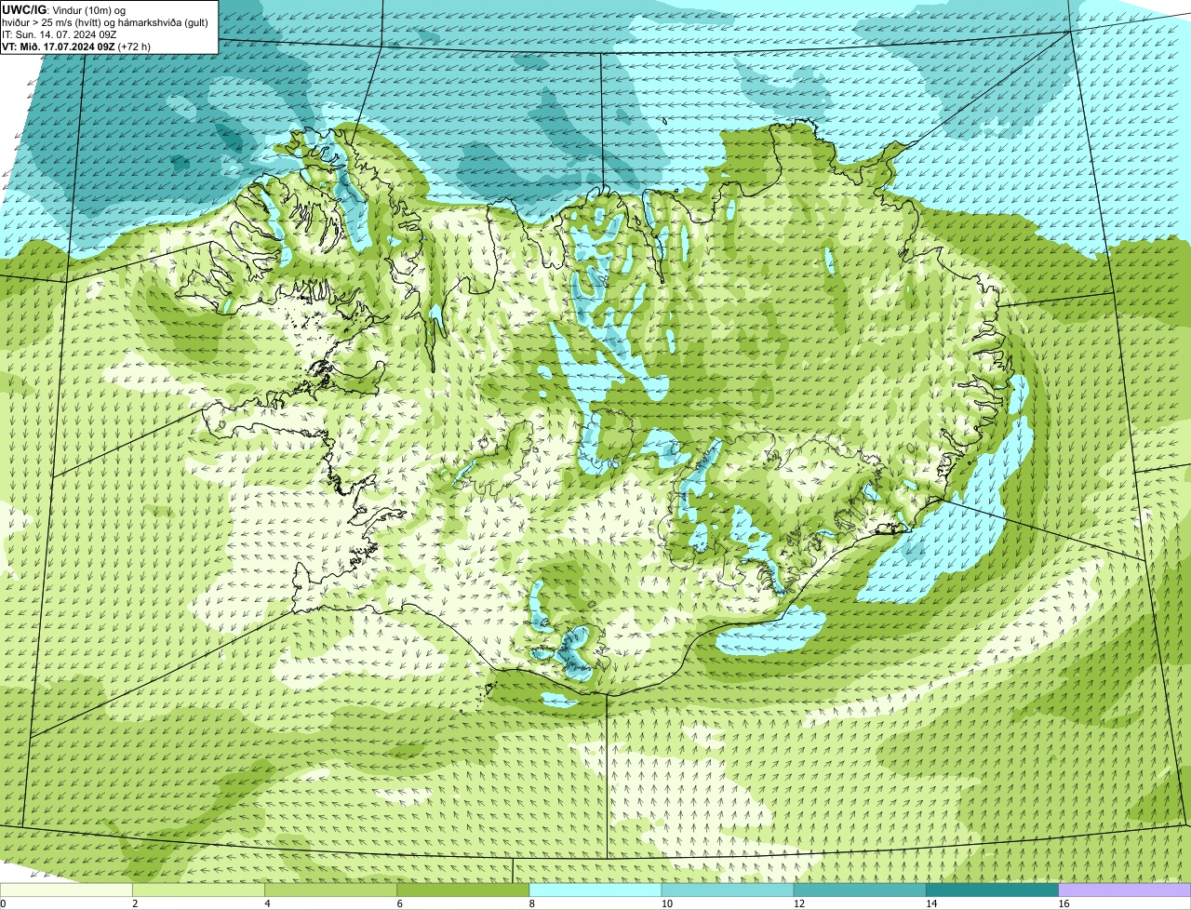Click the pale yellow 0–2 legend swatch
Viewport: 1191px width, 910px height.
[66, 890]
